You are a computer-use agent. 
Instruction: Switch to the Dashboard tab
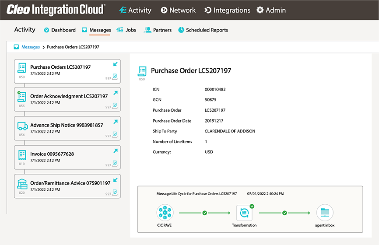pyautogui.click(x=60, y=30)
